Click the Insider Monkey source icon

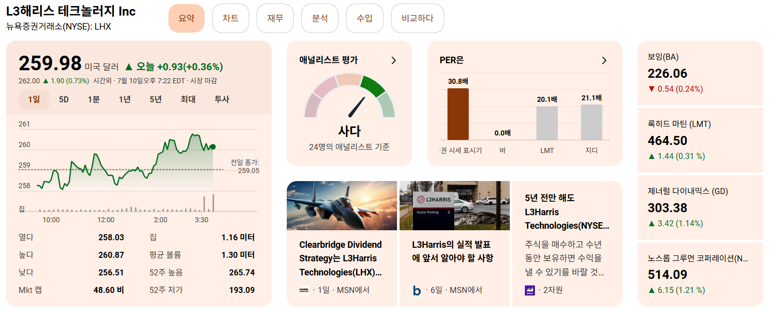tap(304, 290)
